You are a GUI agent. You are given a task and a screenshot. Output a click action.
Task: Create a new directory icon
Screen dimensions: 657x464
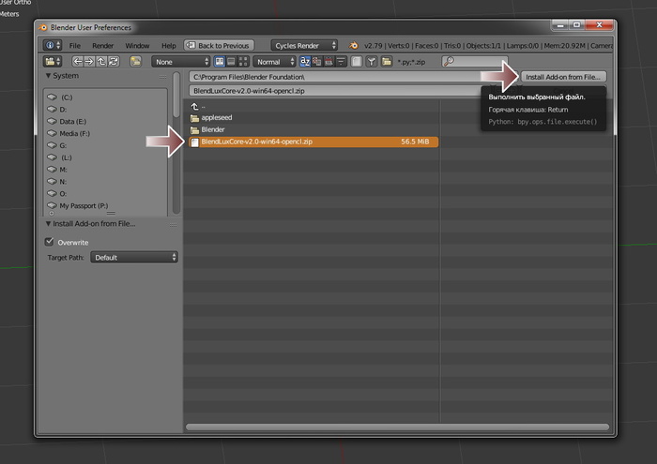136,62
